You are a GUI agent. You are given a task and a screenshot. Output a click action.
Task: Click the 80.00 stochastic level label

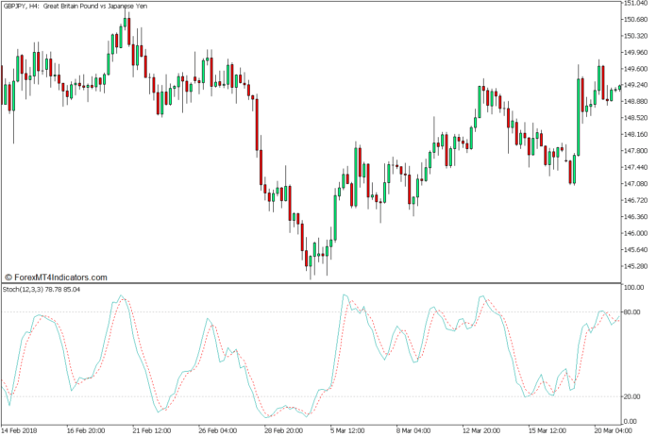click(x=632, y=313)
